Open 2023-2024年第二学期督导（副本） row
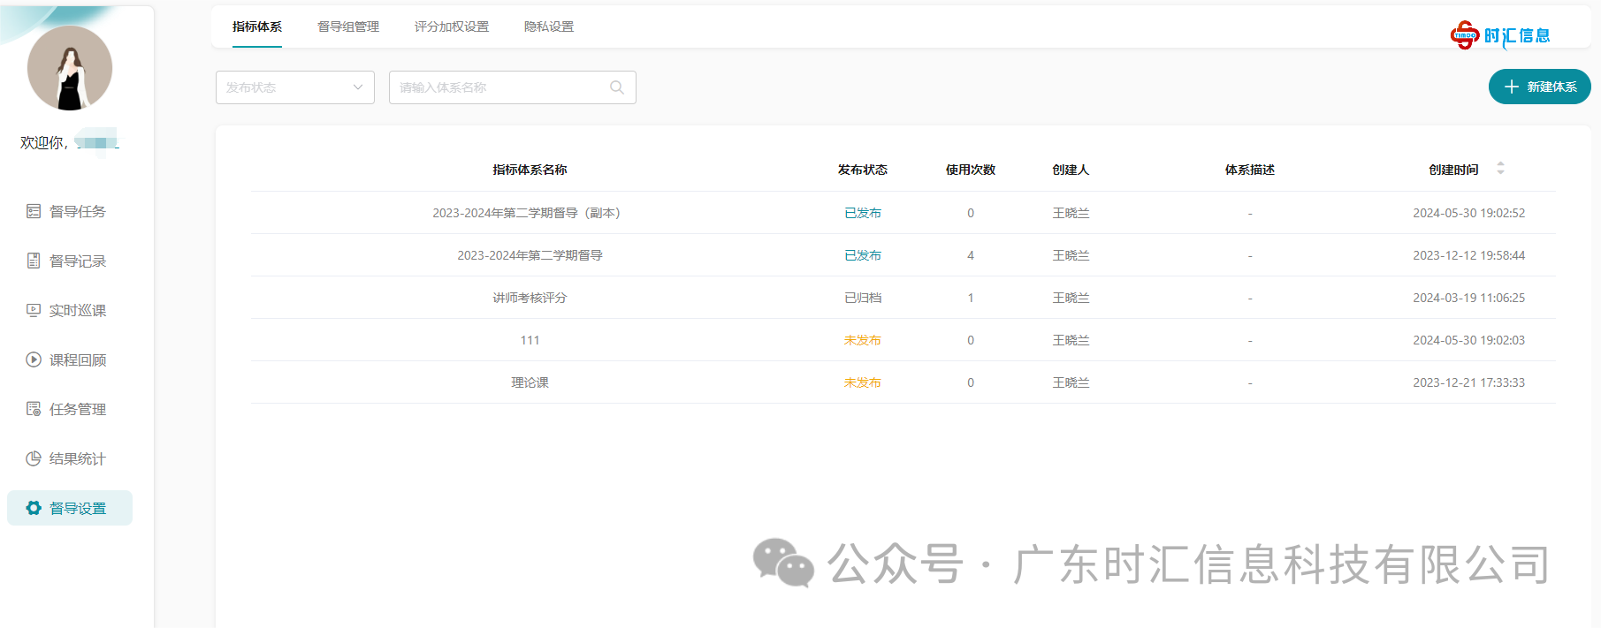Viewport: 1601px width, 628px height. click(903, 213)
